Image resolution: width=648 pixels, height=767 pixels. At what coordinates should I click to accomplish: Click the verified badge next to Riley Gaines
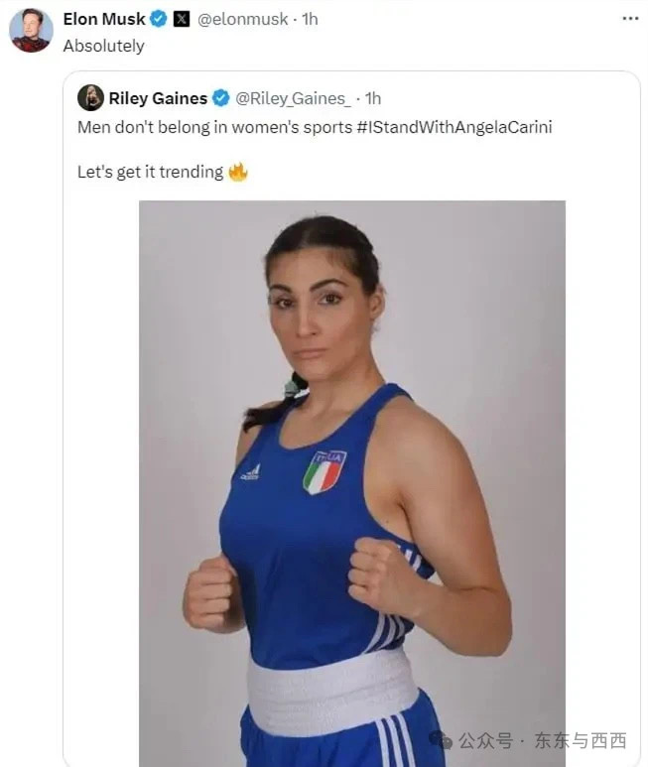tap(221, 98)
